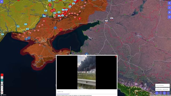Viewport: 171px width, 96px height.
Task: Click the blue shield marker on the Azov coast road
Action: (x=55, y=28)
